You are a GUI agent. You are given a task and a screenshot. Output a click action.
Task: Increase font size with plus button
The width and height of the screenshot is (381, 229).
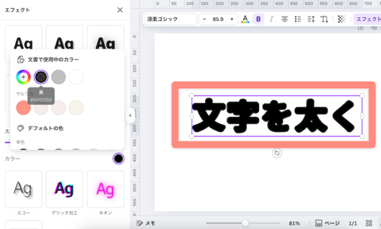click(232, 19)
